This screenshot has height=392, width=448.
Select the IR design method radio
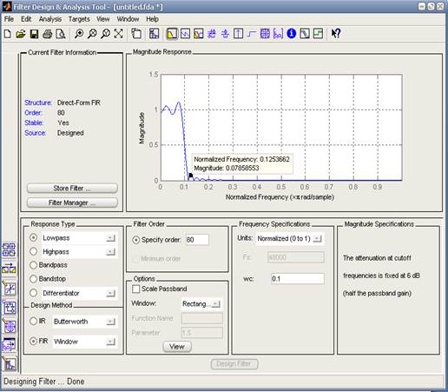[34, 321]
